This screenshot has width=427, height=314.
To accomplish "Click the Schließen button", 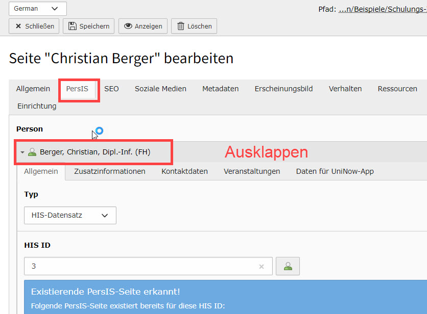I will pyautogui.click(x=34, y=26).
